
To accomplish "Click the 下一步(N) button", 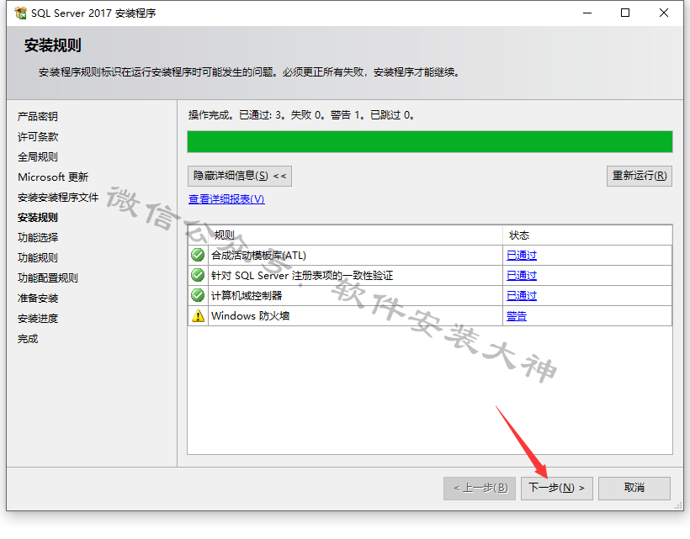I will [557, 488].
